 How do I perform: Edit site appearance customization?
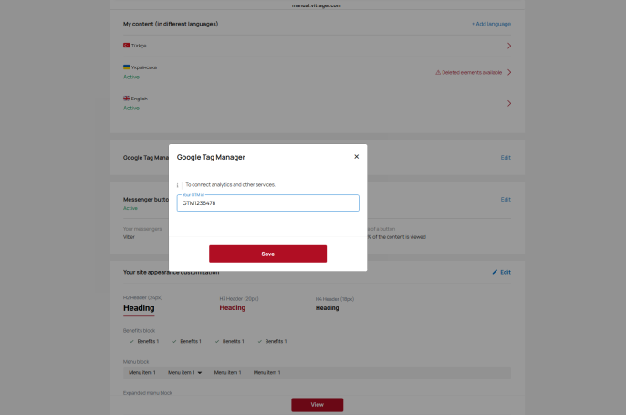pyautogui.click(x=502, y=272)
